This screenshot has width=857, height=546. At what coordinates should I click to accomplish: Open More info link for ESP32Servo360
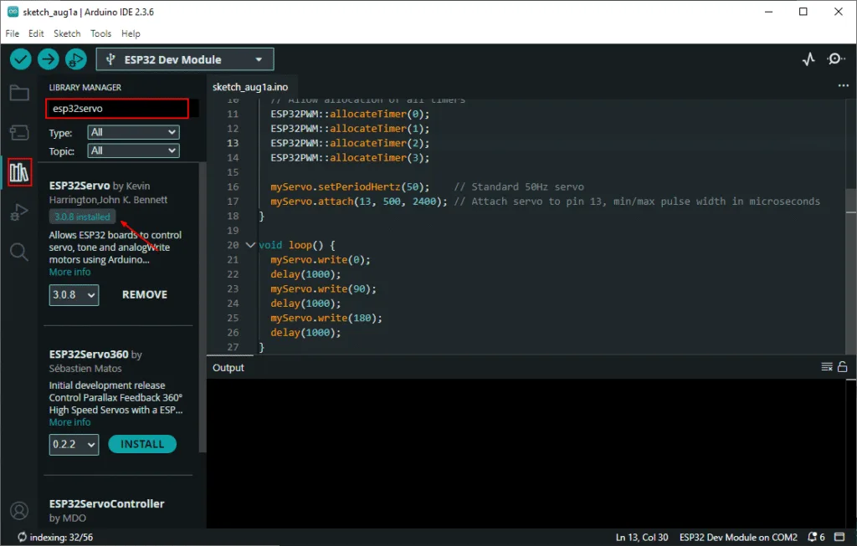[x=70, y=422]
